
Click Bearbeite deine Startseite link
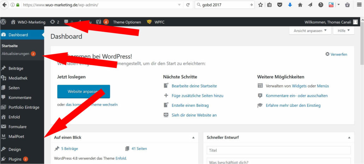tap(194, 86)
